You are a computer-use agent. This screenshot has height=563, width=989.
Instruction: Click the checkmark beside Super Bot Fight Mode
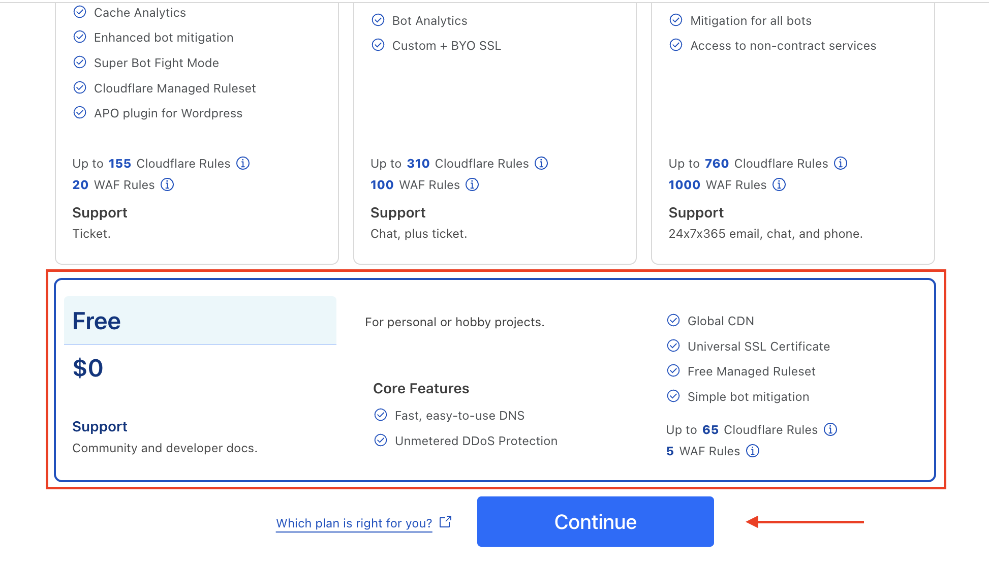(x=80, y=62)
